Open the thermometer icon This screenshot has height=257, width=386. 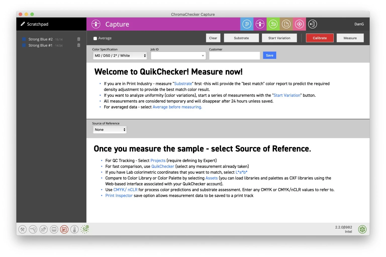[x=74, y=229]
